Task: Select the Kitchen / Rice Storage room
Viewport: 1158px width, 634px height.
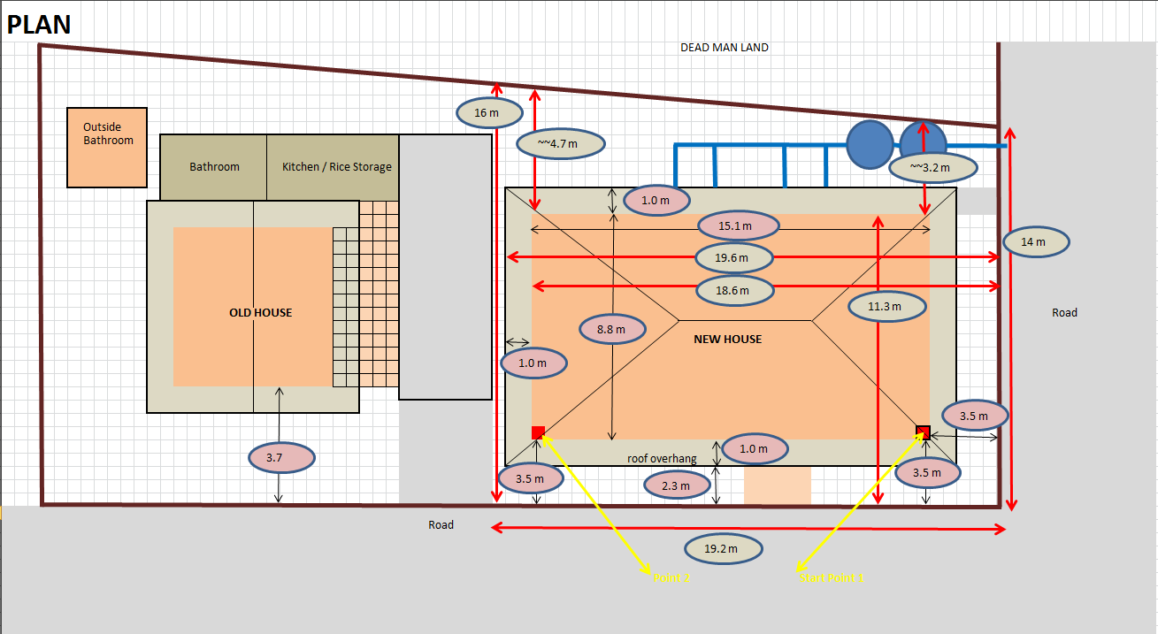Action: [x=334, y=167]
